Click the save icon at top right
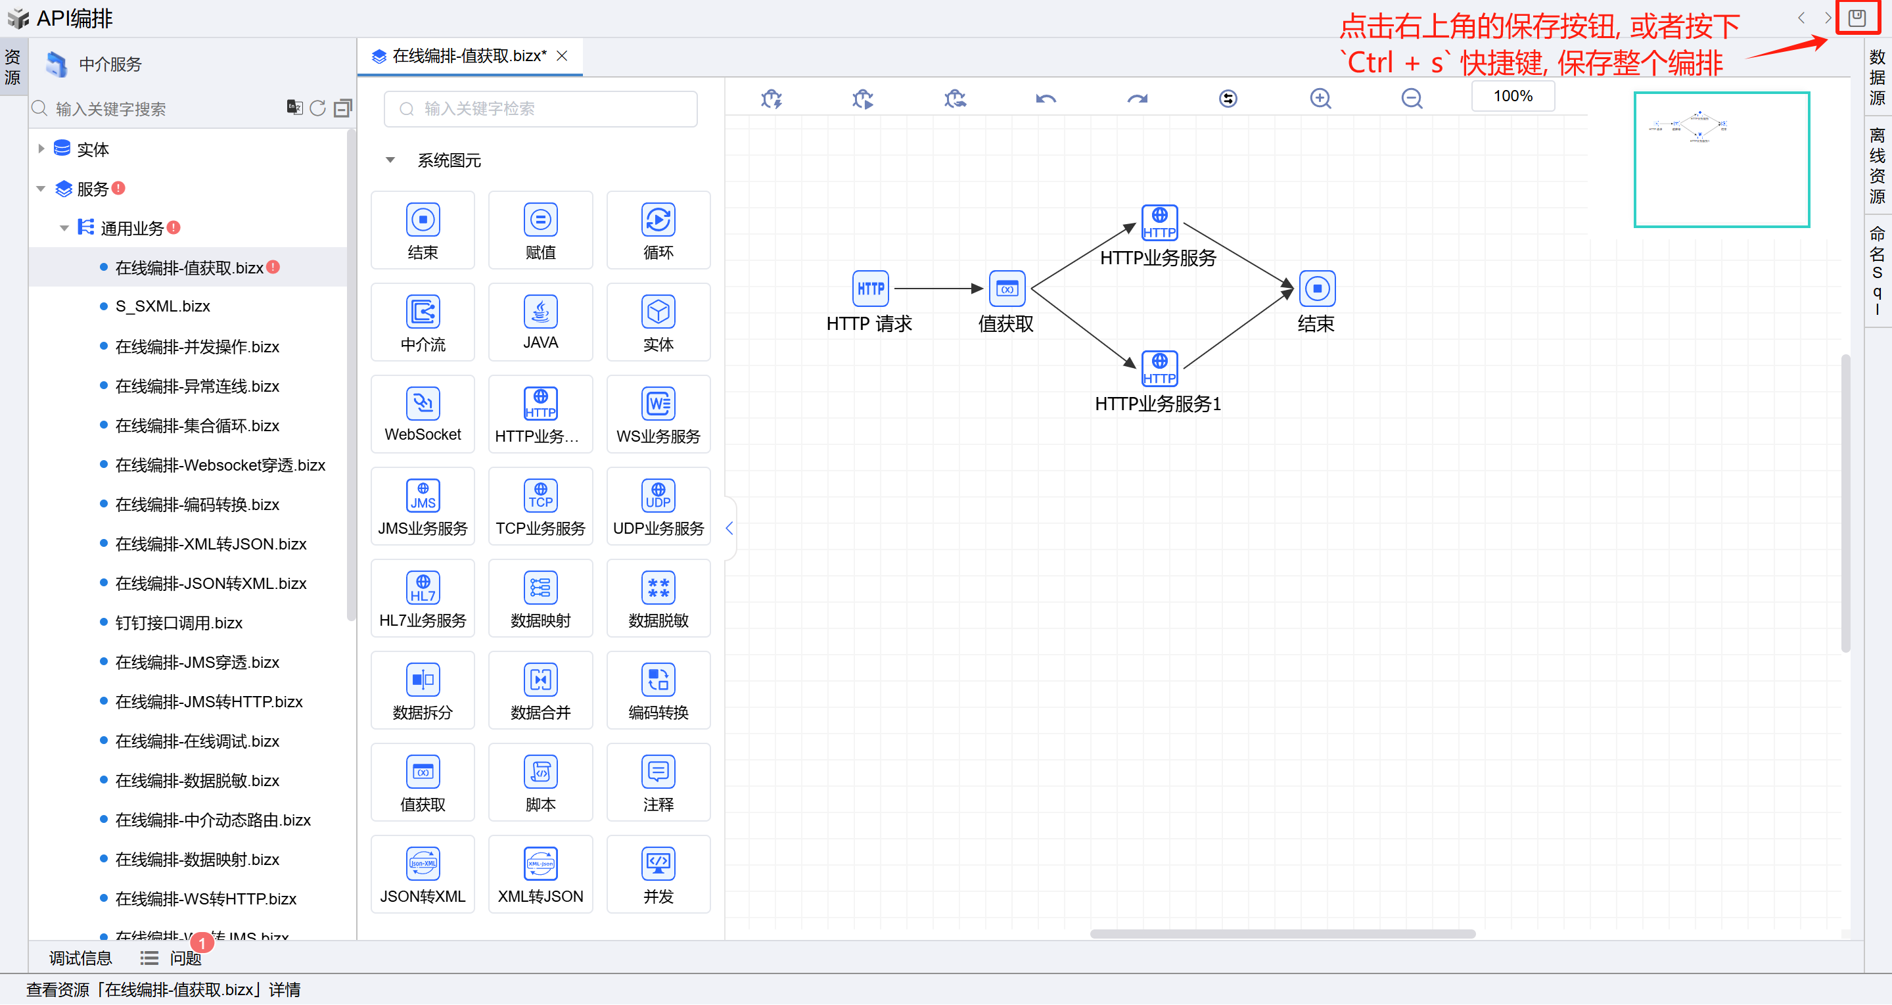The height and width of the screenshot is (1005, 1892). (1856, 18)
